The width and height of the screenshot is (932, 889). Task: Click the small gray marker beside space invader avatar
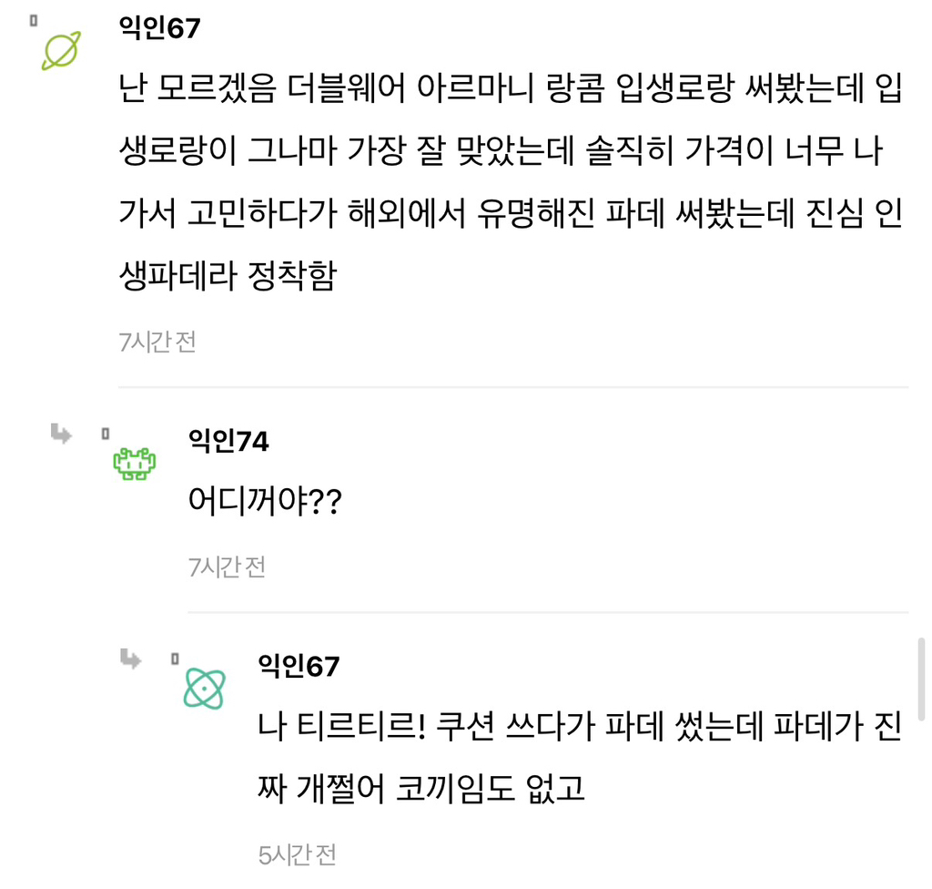coord(105,433)
